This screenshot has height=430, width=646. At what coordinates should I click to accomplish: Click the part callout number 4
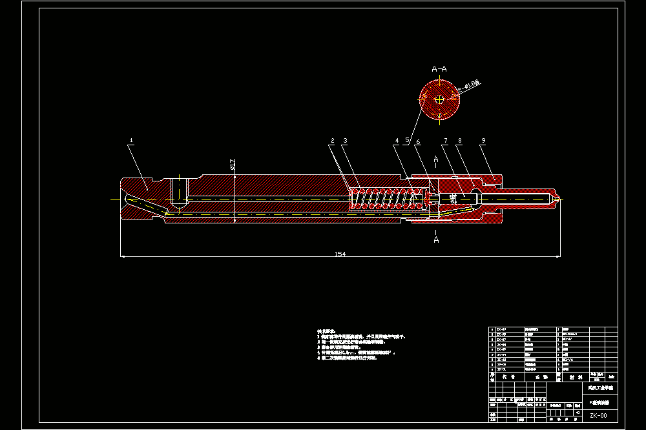tap(397, 141)
